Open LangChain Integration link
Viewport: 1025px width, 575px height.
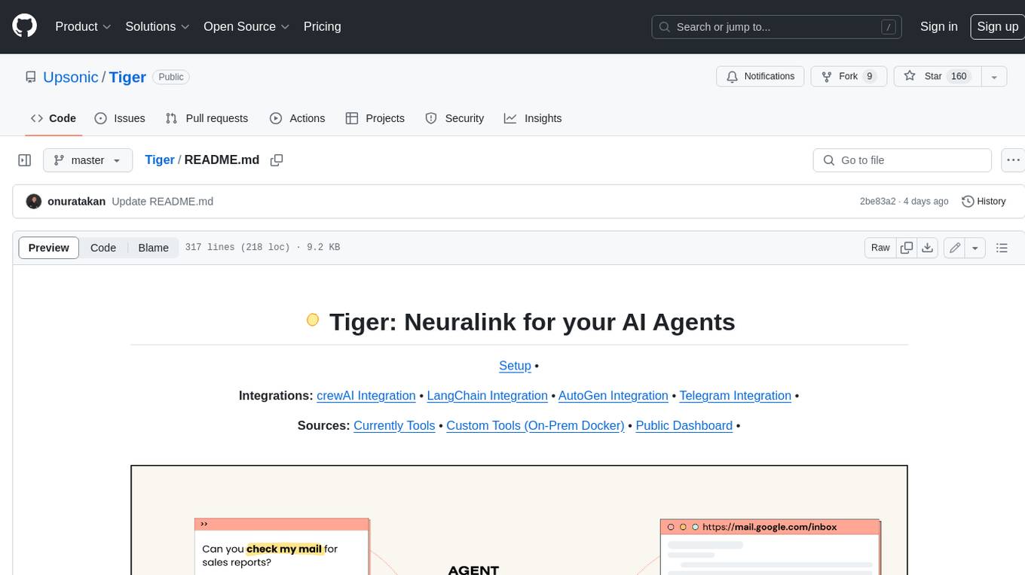pyautogui.click(x=488, y=396)
